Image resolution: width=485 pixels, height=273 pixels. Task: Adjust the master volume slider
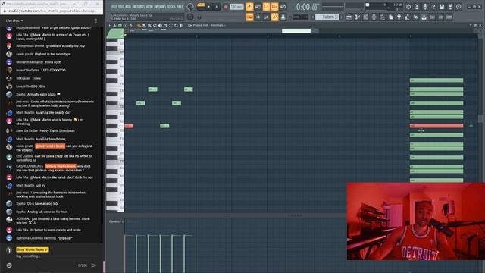190,7
